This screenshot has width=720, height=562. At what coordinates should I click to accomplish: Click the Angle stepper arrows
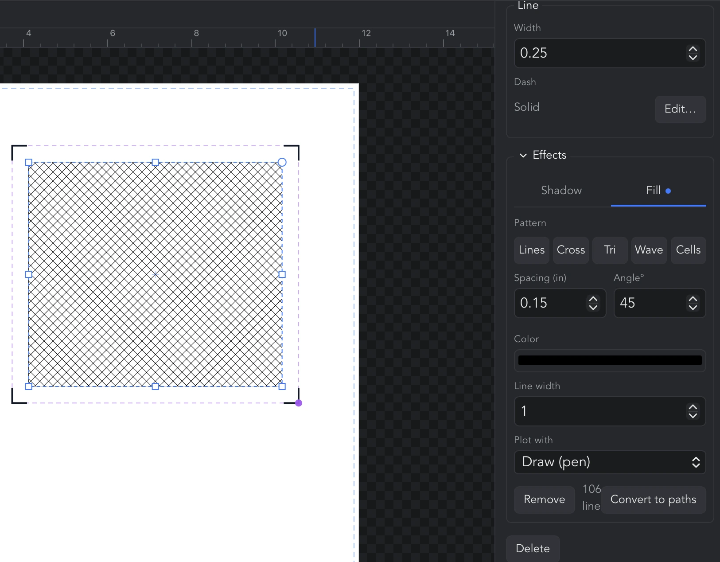[x=693, y=303]
